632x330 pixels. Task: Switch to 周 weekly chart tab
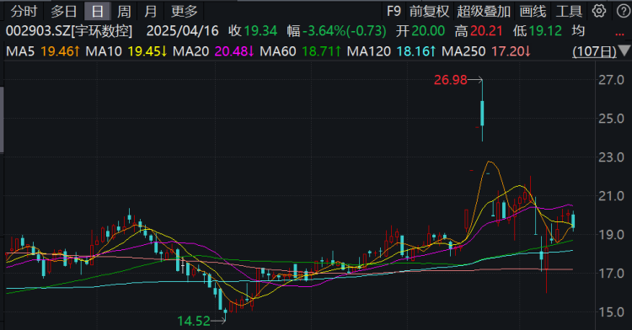pyautogui.click(x=124, y=11)
